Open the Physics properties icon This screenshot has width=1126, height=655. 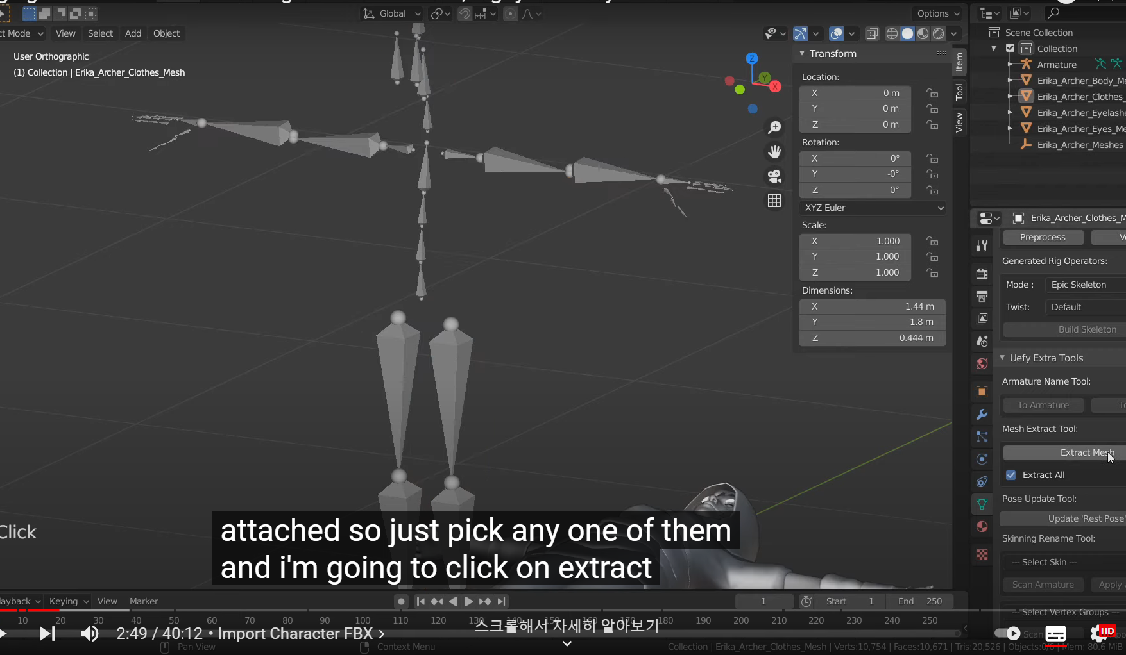coord(982,459)
